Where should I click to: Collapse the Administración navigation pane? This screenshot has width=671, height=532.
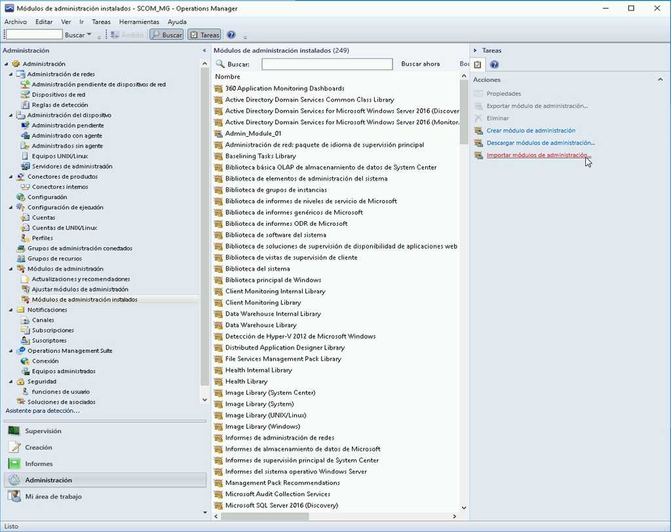tap(204, 50)
